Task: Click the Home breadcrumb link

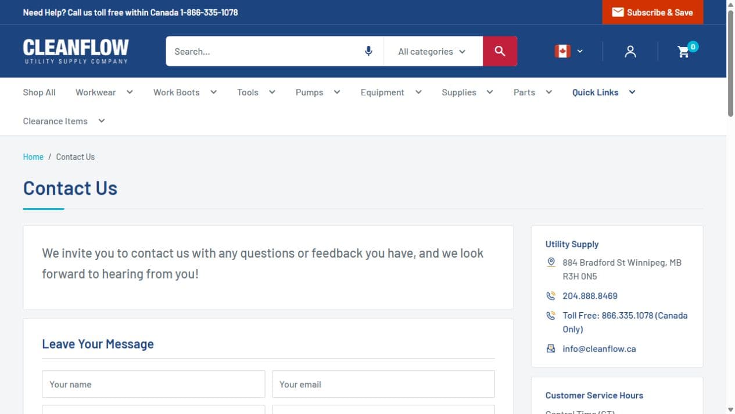Action: tap(33, 157)
